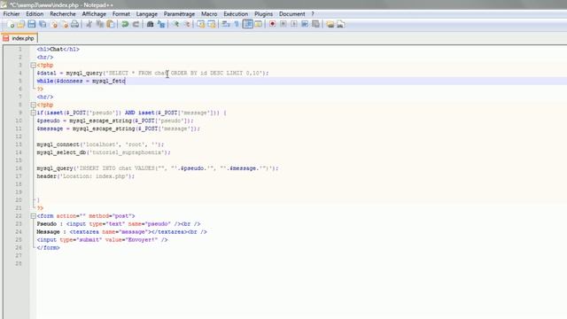Open the Langage menu
The width and height of the screenshot is (567, 319).
click(147, 14)
